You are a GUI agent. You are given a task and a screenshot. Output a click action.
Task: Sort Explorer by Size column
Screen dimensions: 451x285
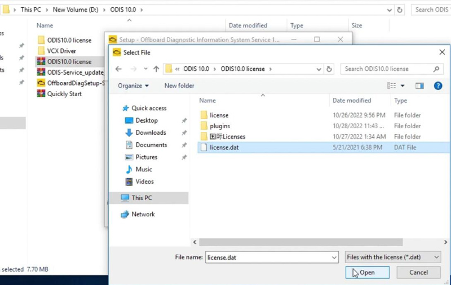(x=357, y=25)
